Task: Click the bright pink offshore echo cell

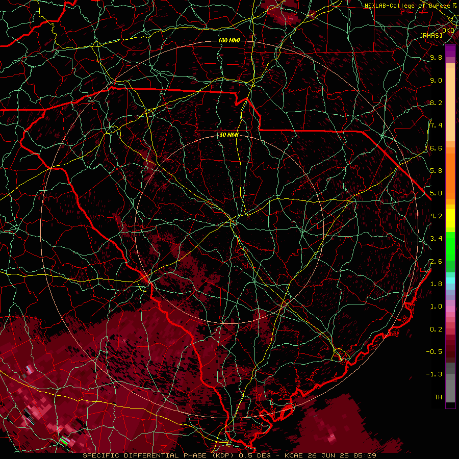Action: [331, 438]
